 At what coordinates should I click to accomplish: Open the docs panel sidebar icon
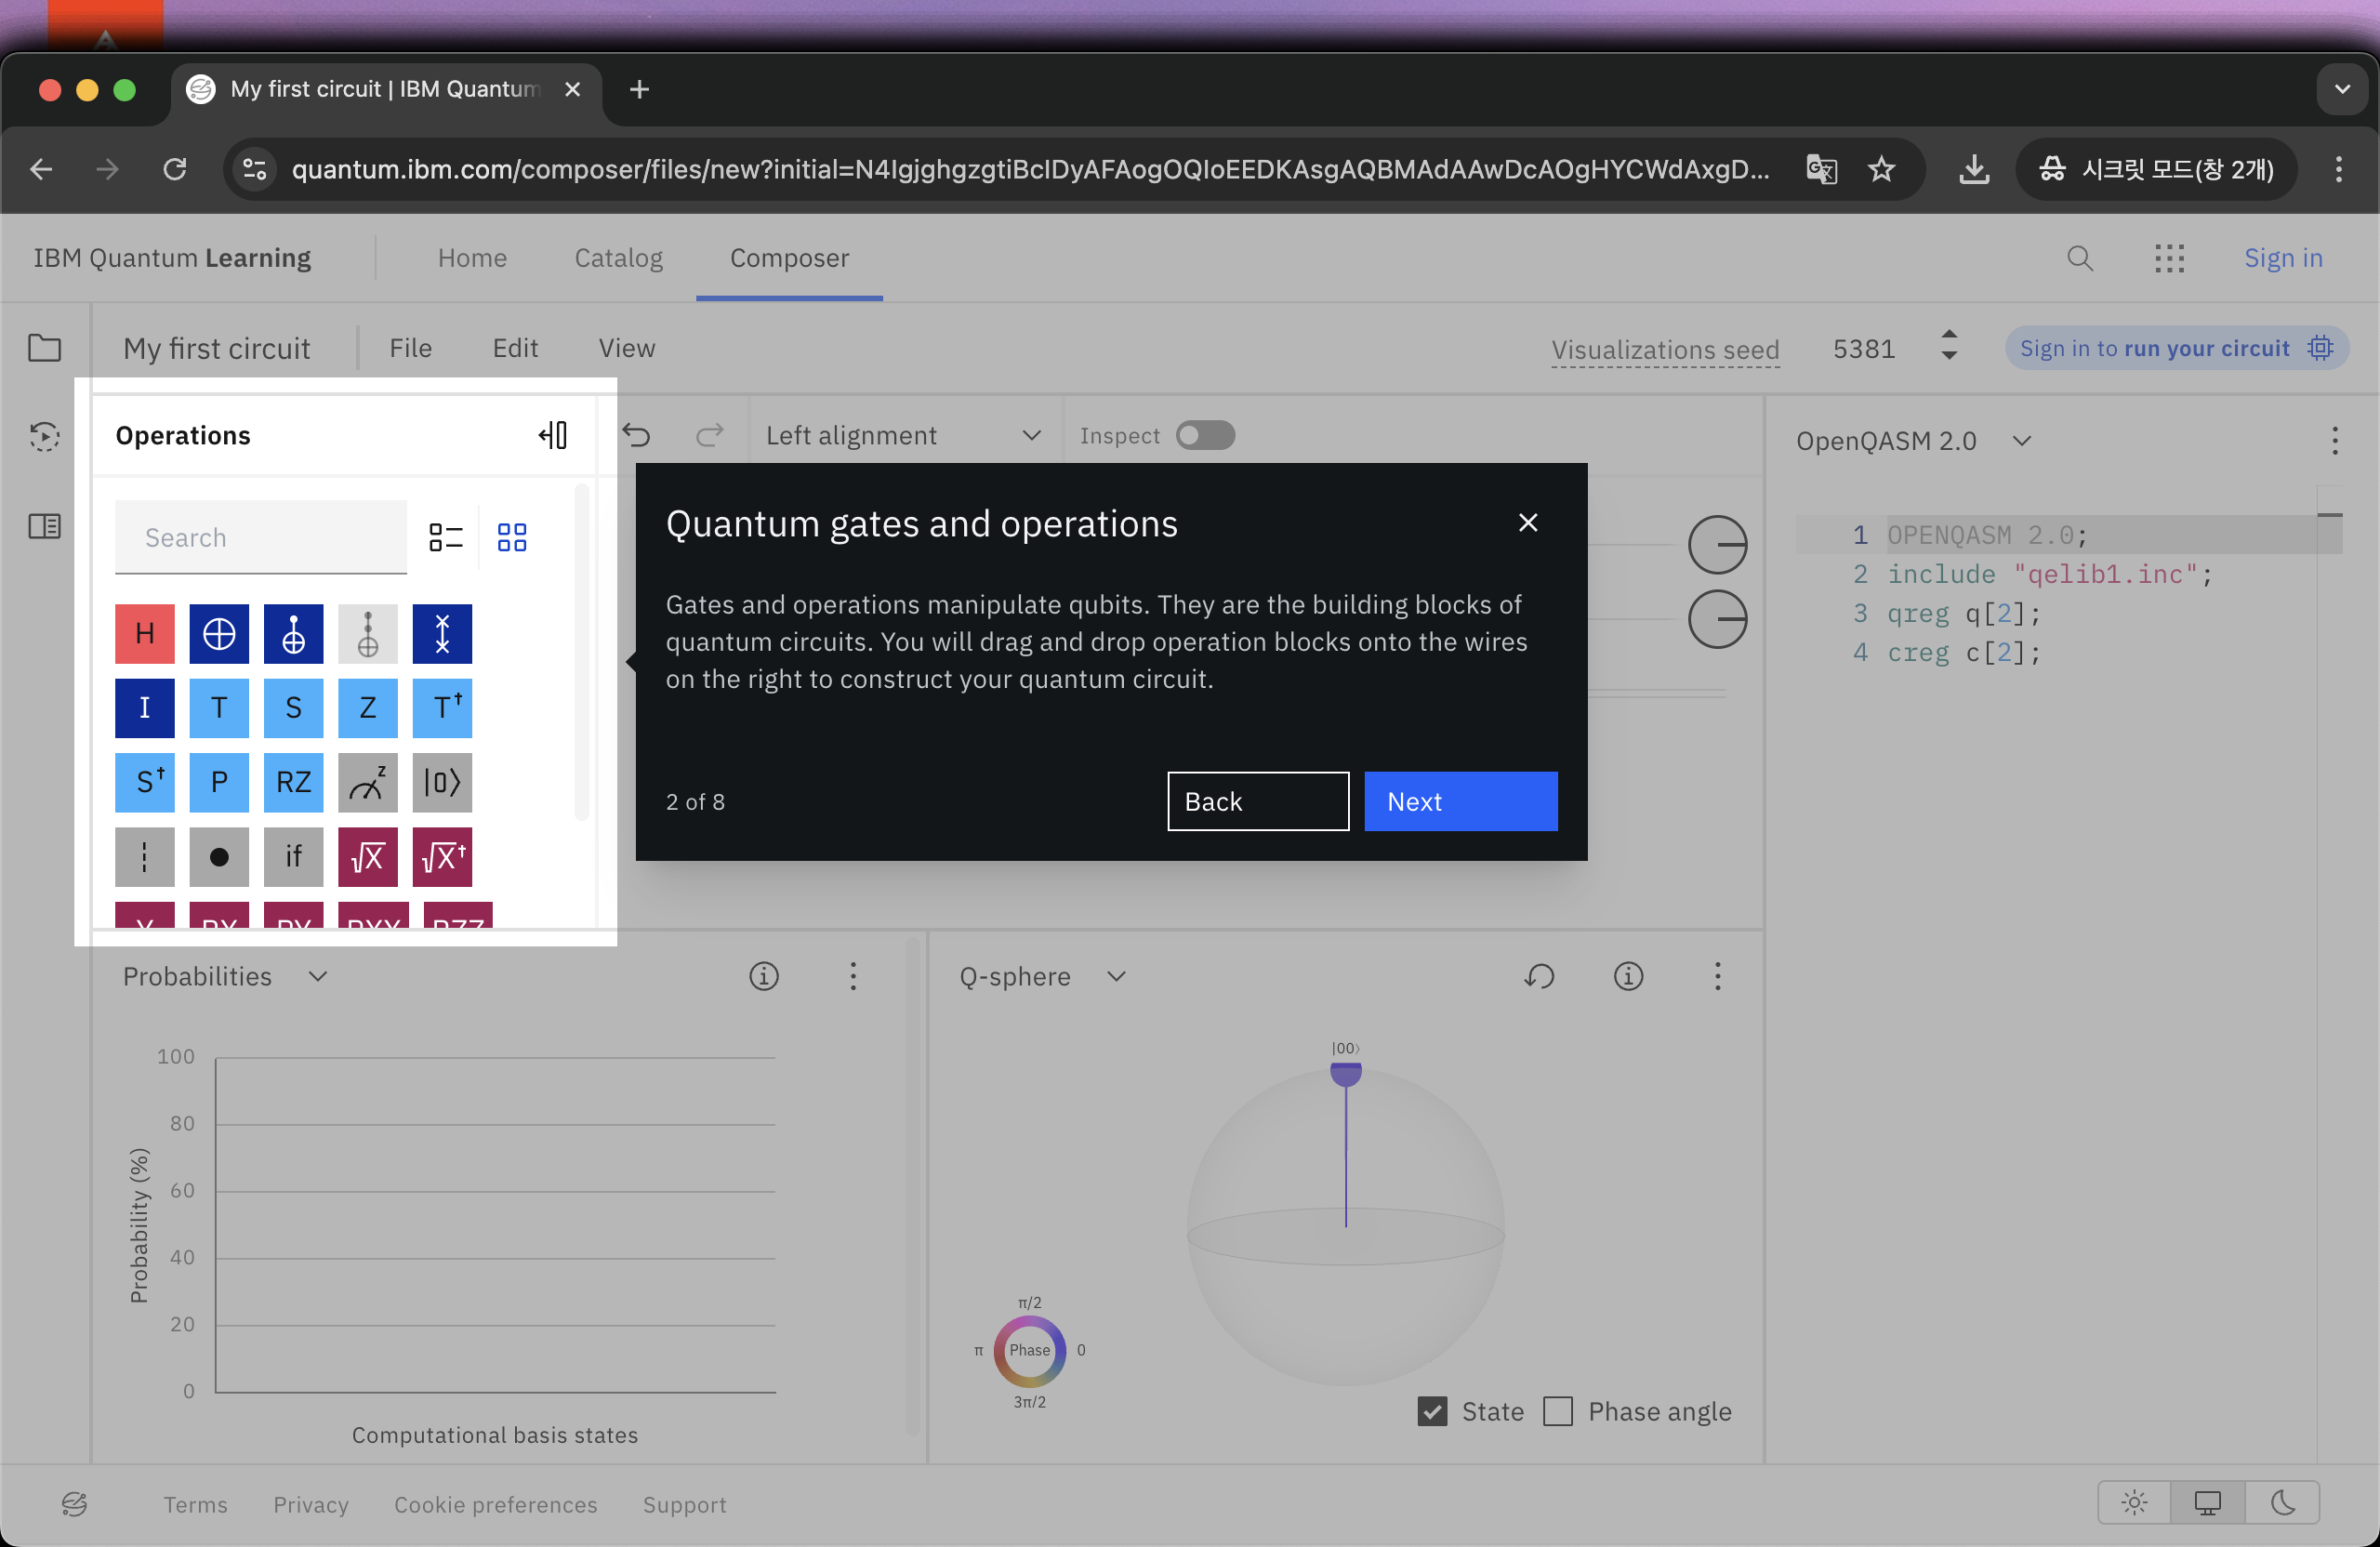pos(44,526)
